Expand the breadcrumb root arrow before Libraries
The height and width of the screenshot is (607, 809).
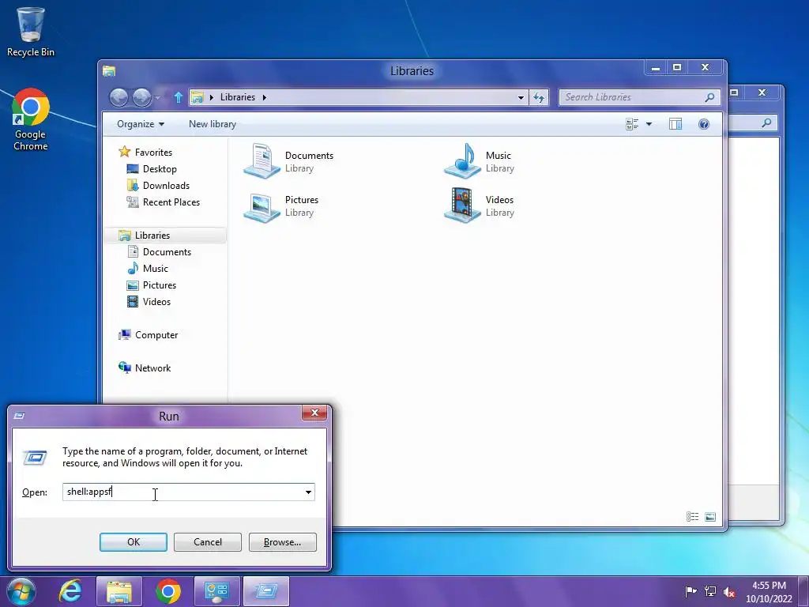(211, 97)
